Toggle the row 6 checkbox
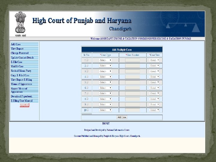Viewport: 216px width, 162px height. coord(87,88)
